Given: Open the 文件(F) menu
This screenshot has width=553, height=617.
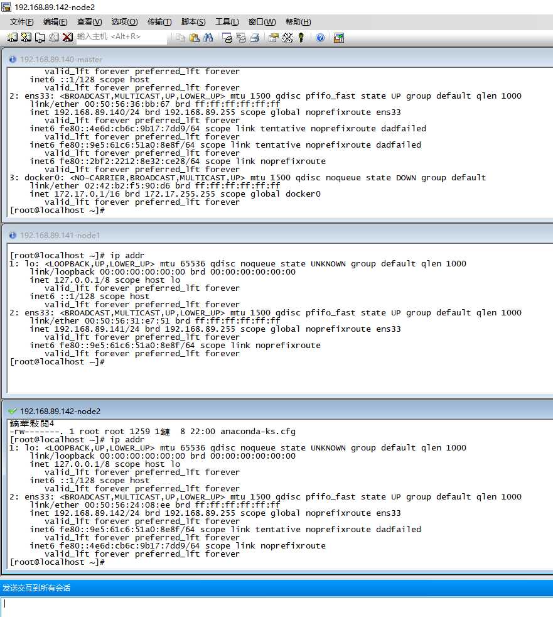Looking at the screenshot, I should [x=21, y=21].
